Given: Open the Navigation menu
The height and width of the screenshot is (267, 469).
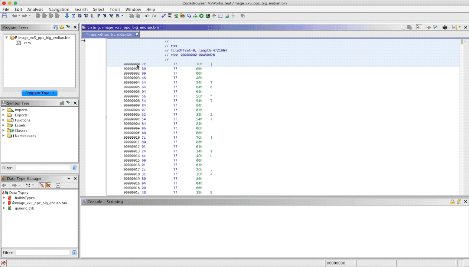Looking at the screenshot, I should click(59, 9).
